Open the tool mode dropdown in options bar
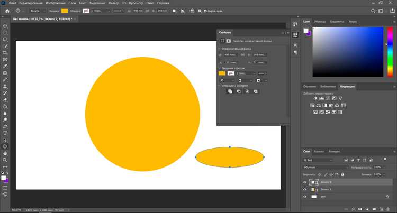The image size is (397, 213). tap(37, 11)
